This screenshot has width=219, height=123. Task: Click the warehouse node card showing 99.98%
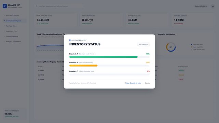tap(15, 114)
